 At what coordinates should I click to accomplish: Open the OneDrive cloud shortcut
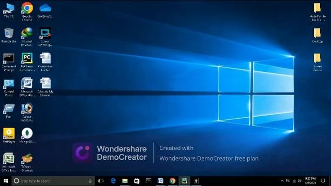pyautogui.click(x=45, y=10)
